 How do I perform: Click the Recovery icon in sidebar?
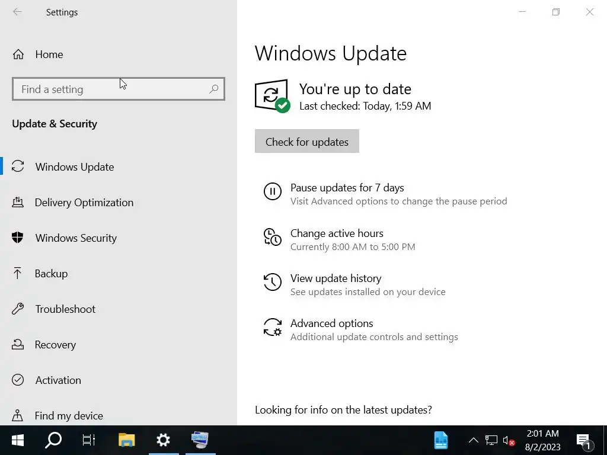(18, 344)
